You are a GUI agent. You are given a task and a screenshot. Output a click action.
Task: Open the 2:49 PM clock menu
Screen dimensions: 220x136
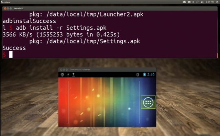[x=210, y=2]
